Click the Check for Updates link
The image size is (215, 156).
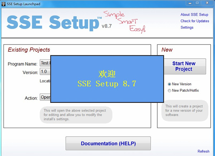click(195, 21)
